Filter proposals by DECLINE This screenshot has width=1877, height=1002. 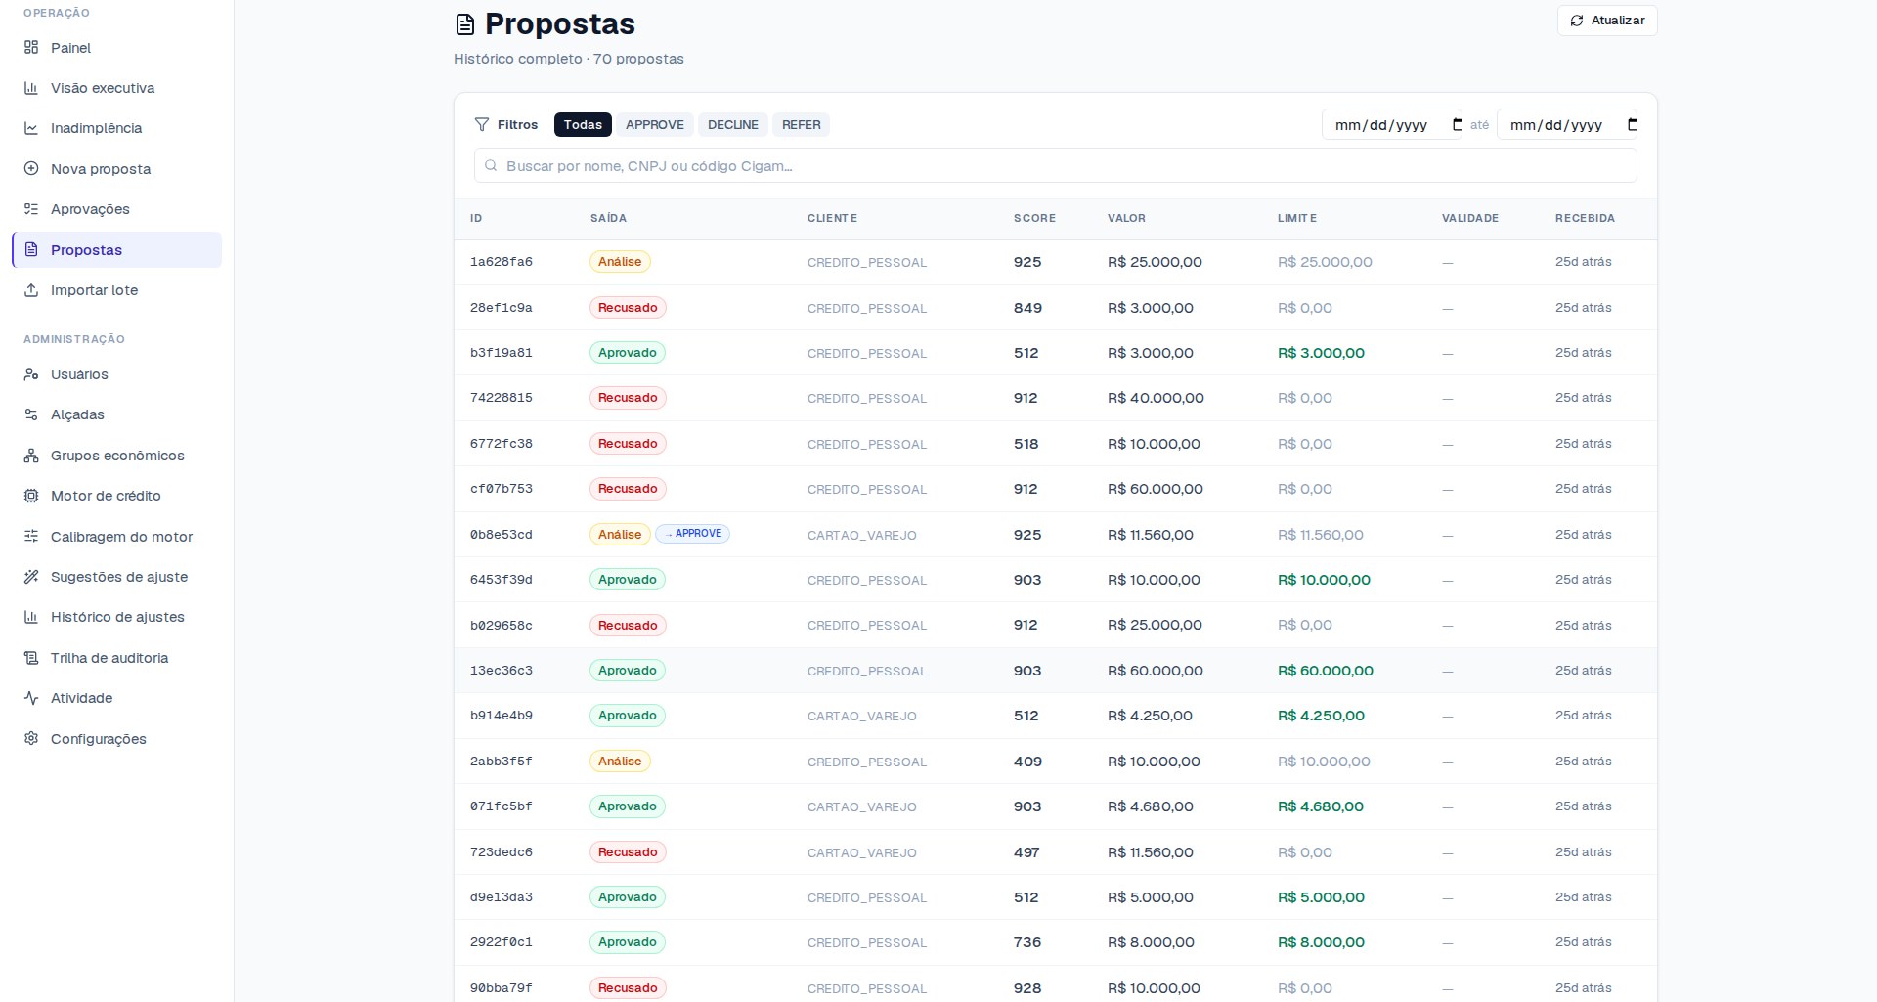click(733, 124)
